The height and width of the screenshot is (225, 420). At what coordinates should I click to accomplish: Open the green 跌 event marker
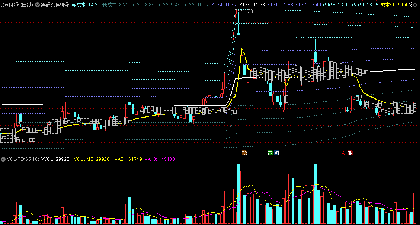pyautogui.click(x=270, y=153)
